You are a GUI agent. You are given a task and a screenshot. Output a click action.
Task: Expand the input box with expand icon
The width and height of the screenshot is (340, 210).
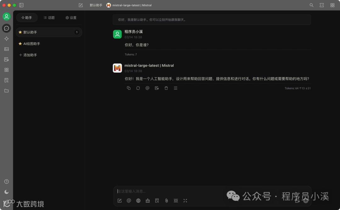[x=185, y=201]
